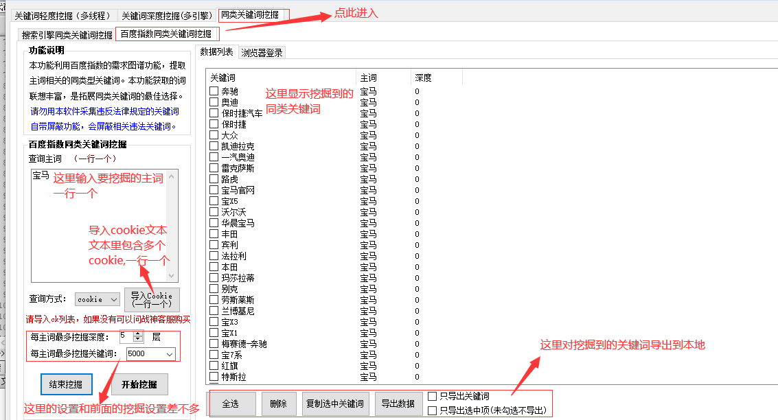Click the 查询主词 box scrollbar up arrow

point(172,176)
